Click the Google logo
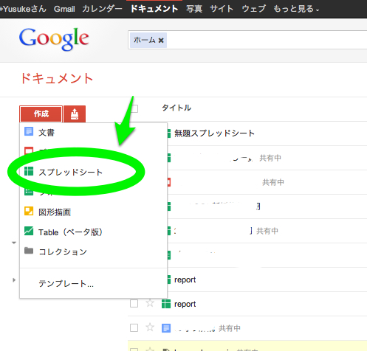The height and width of the screenshot is (351, 367). pyautogui.click(x=54, y=39)
